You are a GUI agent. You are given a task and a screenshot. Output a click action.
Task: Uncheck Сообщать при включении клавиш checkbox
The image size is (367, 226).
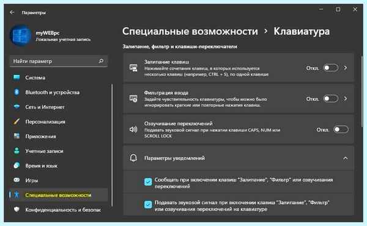tap(148, 181)
